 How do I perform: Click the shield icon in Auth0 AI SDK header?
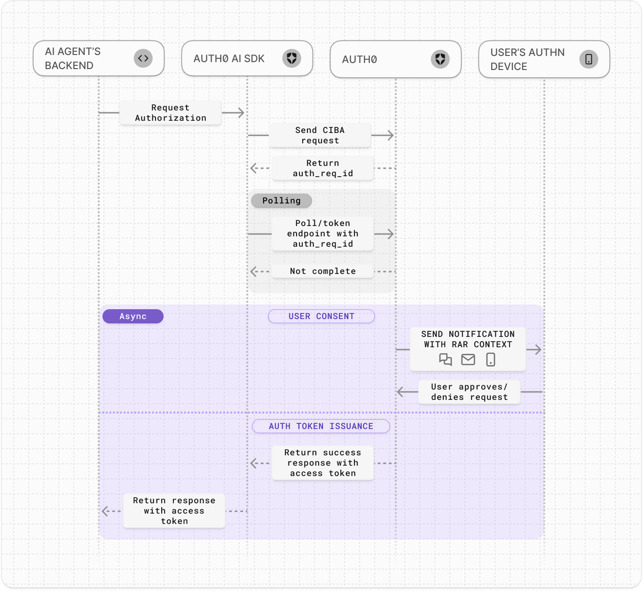pyautogui.click(x=292, y=58)
